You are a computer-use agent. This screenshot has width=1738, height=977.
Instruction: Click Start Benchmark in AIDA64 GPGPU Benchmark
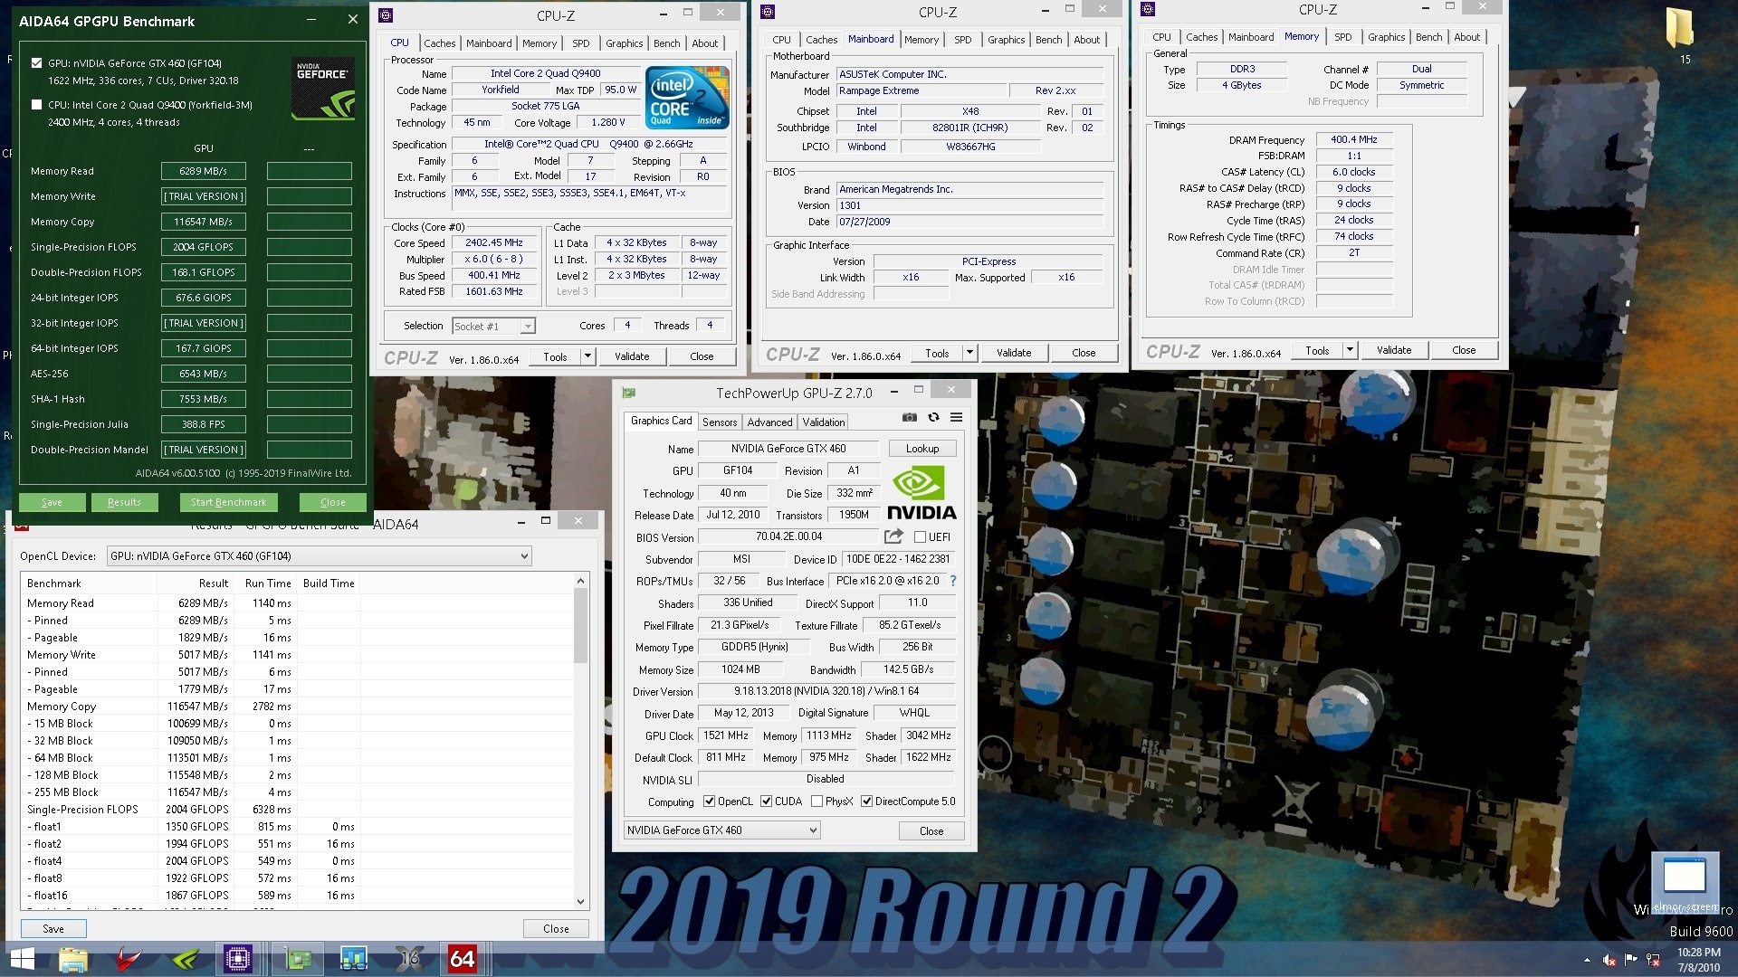[228, 502]
